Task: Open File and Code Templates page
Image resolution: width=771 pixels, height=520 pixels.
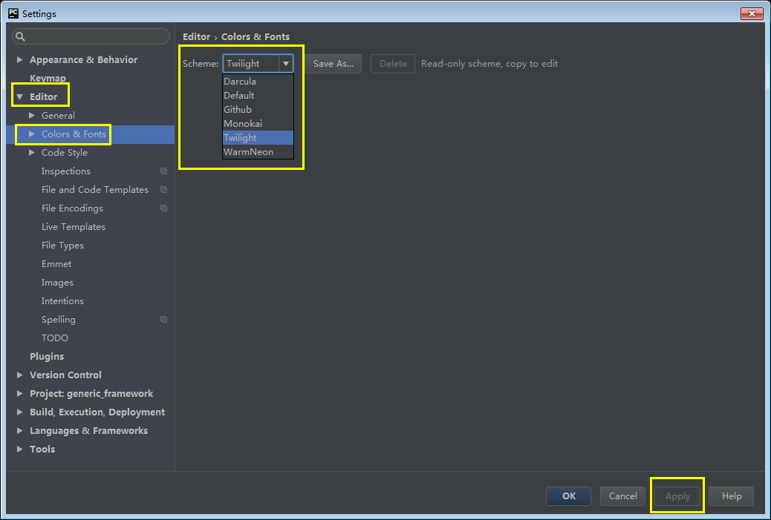Action: pos(95,190)
